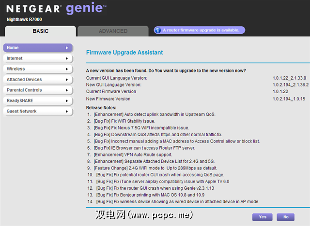This screenshot has height=226, width=310.
Task: Click the arrow on the Home item
Action: [x=67, y=48]
